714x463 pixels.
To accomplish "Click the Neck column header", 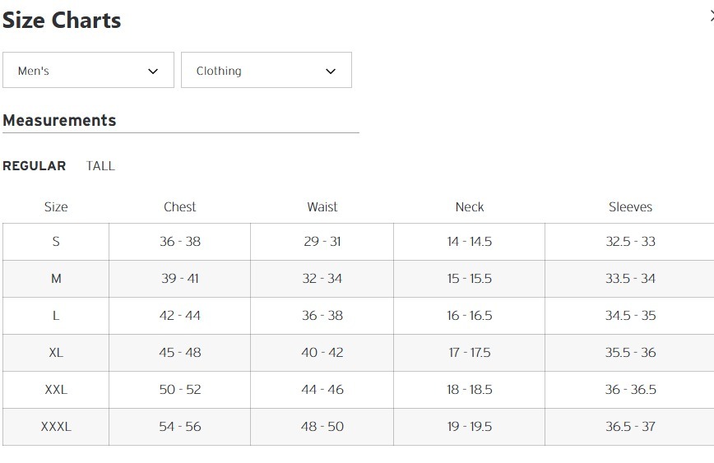I will (x=470, y=207).
